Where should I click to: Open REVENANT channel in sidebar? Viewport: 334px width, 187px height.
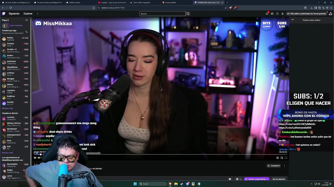[x=15, y=130]
